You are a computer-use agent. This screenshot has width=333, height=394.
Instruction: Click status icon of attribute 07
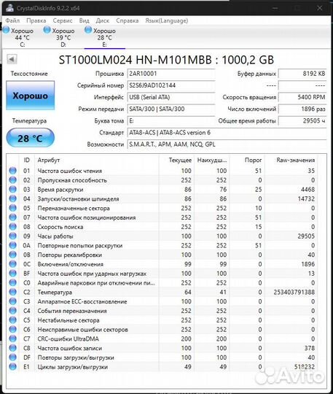coord(12,217)
